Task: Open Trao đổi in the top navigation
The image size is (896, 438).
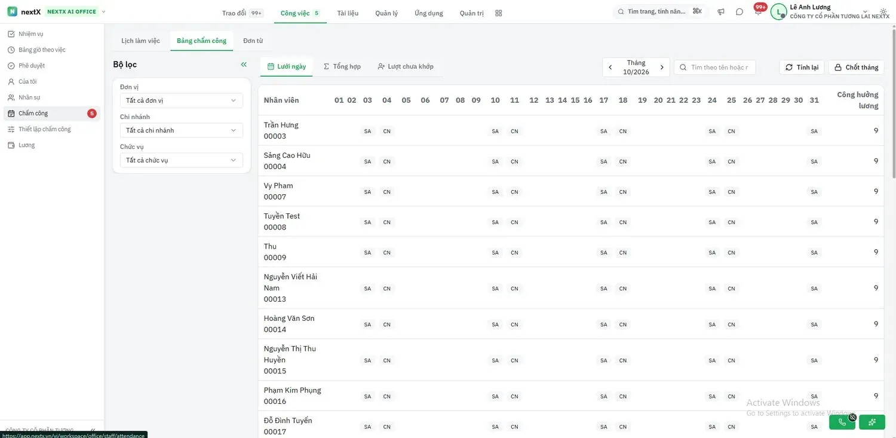Action: pyautogui.click(x=242, y=13)
